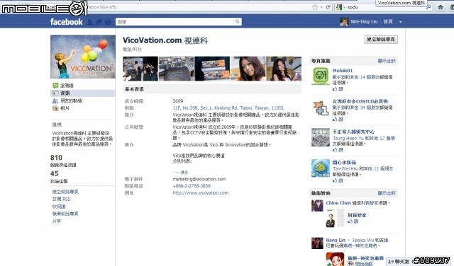Click subscribe via RSS link

[x=61, y=199]
